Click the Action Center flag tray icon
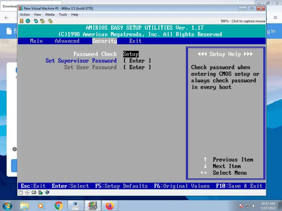Screen dimensions: 282x211 [x=241, y=206]
